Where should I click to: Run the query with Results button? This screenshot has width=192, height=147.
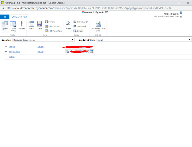click(x=22, y=25)
